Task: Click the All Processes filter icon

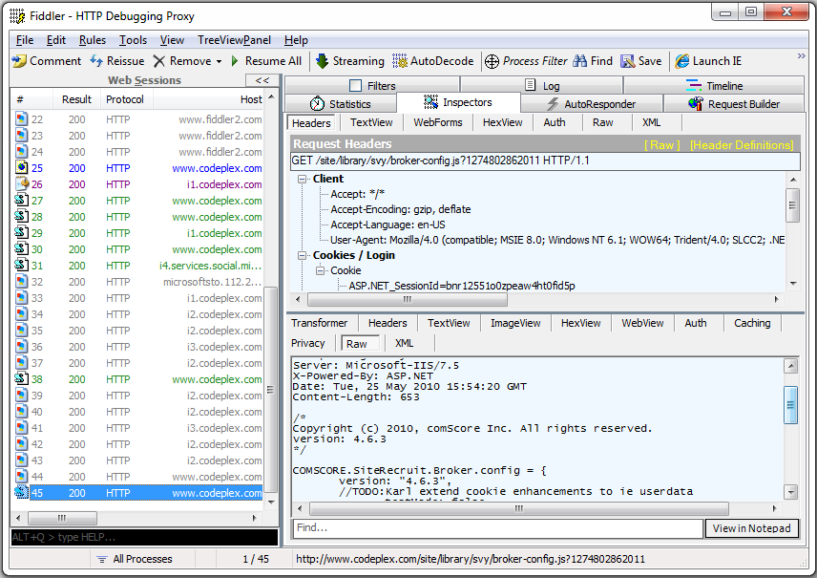Action: (101, 559)
